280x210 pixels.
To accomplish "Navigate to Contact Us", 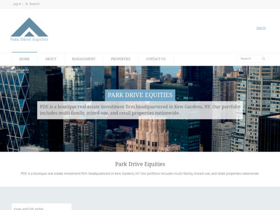I will coord(156,59).
